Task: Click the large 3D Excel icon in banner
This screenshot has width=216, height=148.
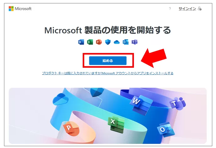Action: point(116,124)
